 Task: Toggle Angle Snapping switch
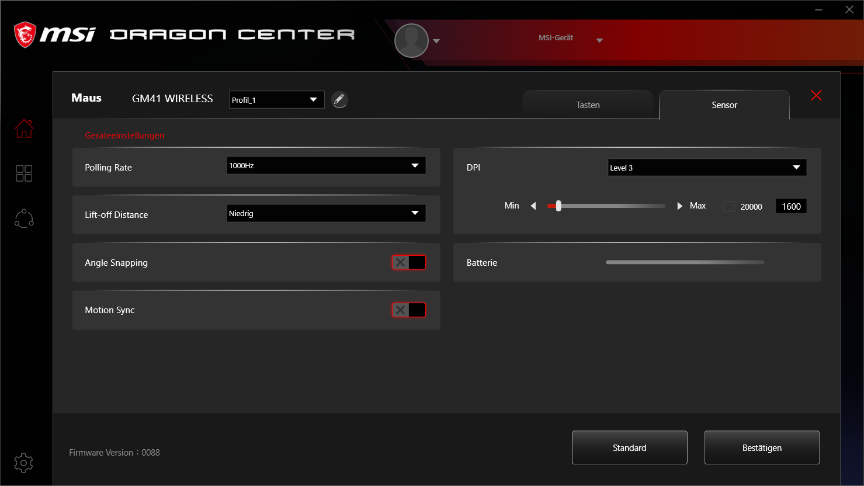tap(408, 263)
